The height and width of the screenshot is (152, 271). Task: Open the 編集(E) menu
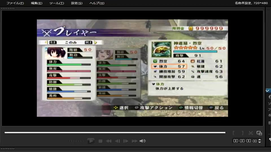[x=36, y=3]
